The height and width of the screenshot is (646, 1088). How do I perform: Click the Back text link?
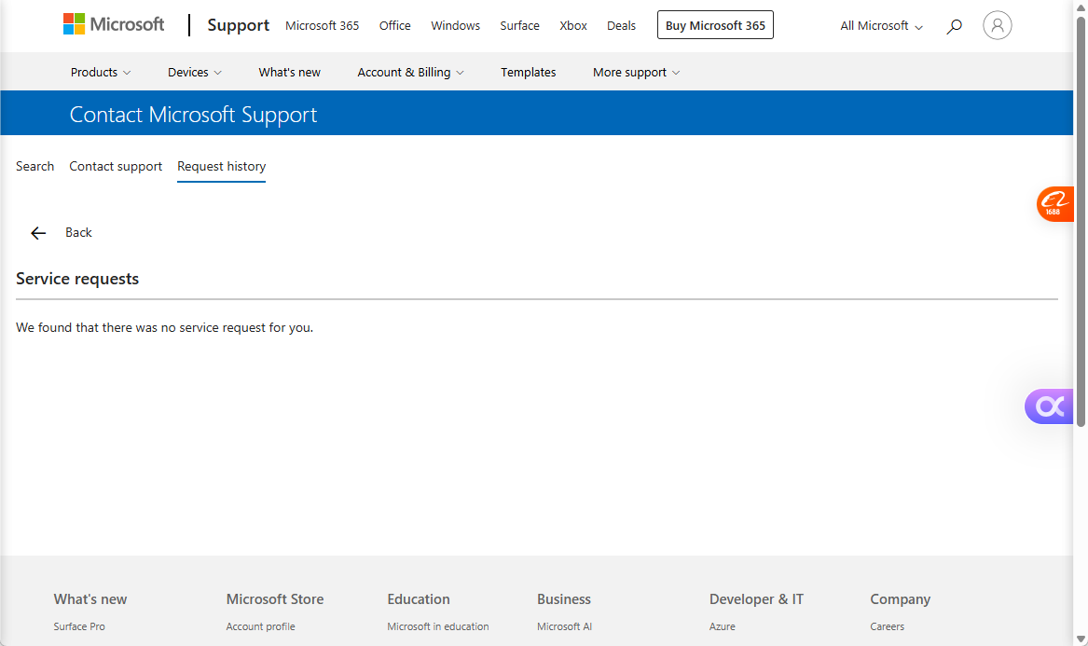pos(78,232)
